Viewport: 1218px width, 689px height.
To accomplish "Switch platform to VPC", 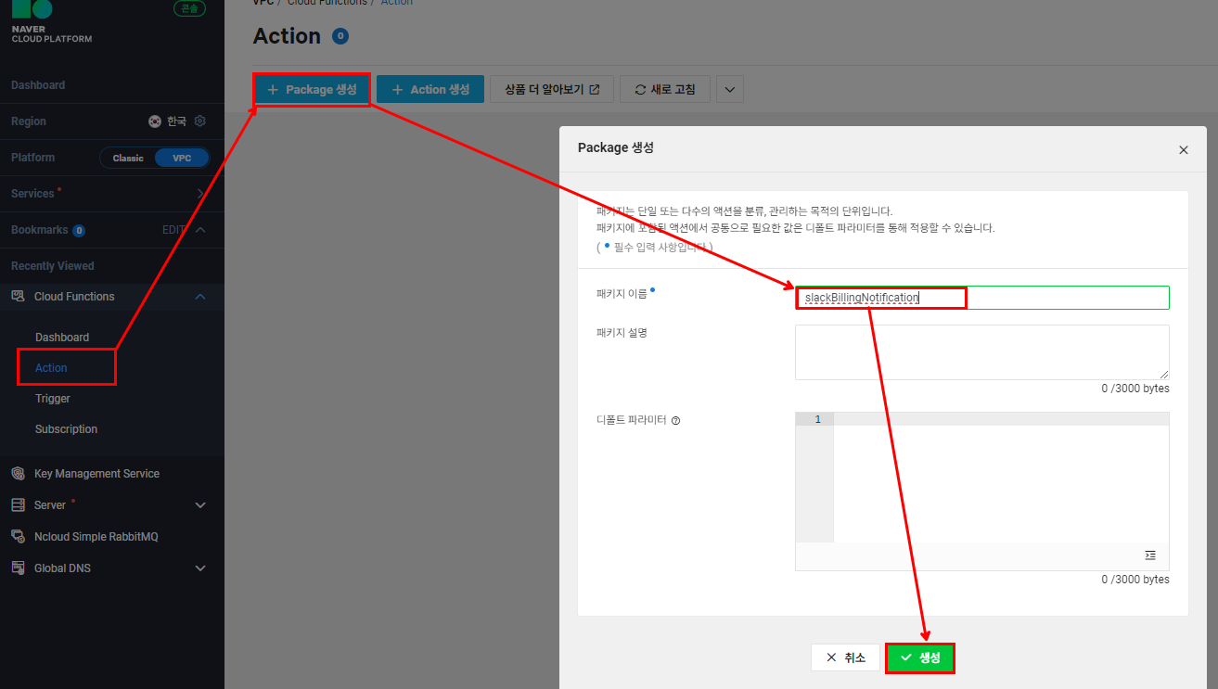I will click(182, 158).
